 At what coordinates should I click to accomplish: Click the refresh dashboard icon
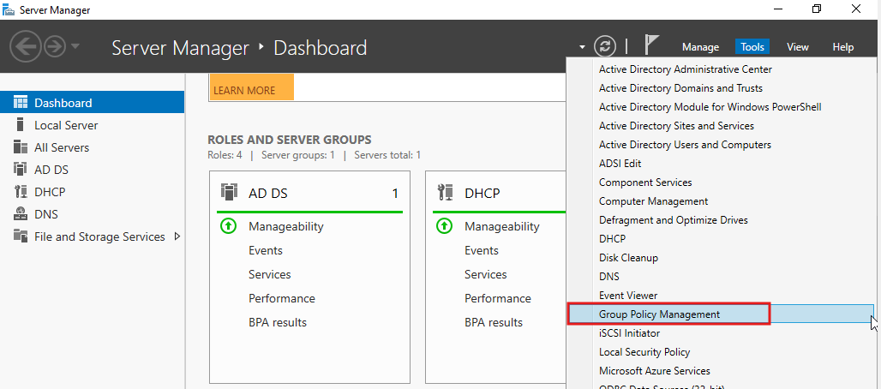pos(604,46)
